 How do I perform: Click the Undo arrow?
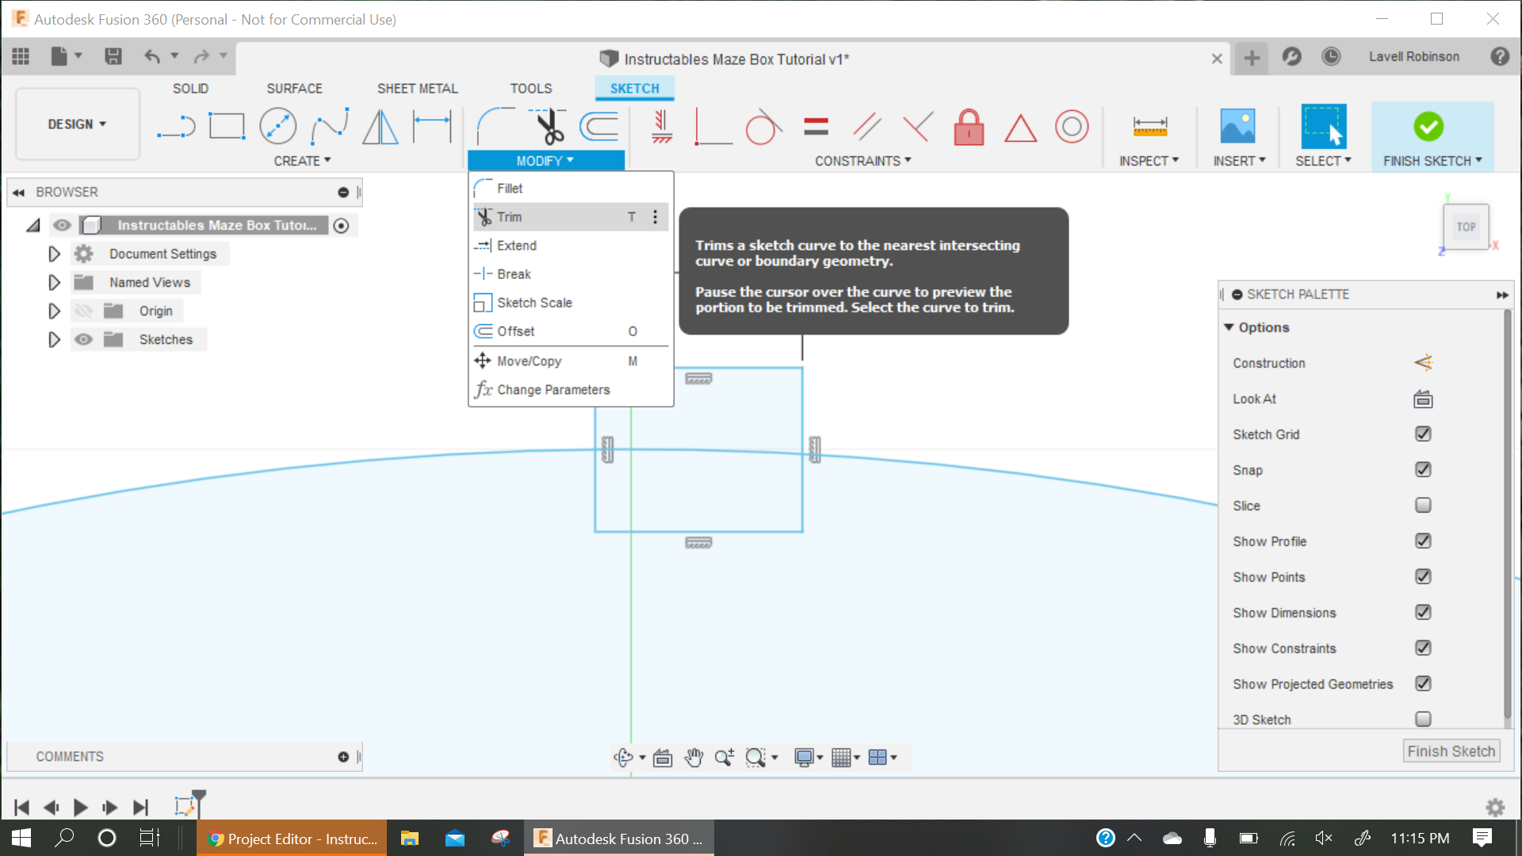coord(152,56)
